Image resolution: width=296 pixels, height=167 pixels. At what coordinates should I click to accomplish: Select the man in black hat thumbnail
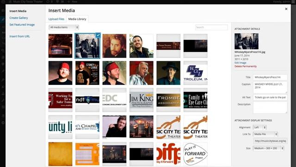(x=168, y=73)
